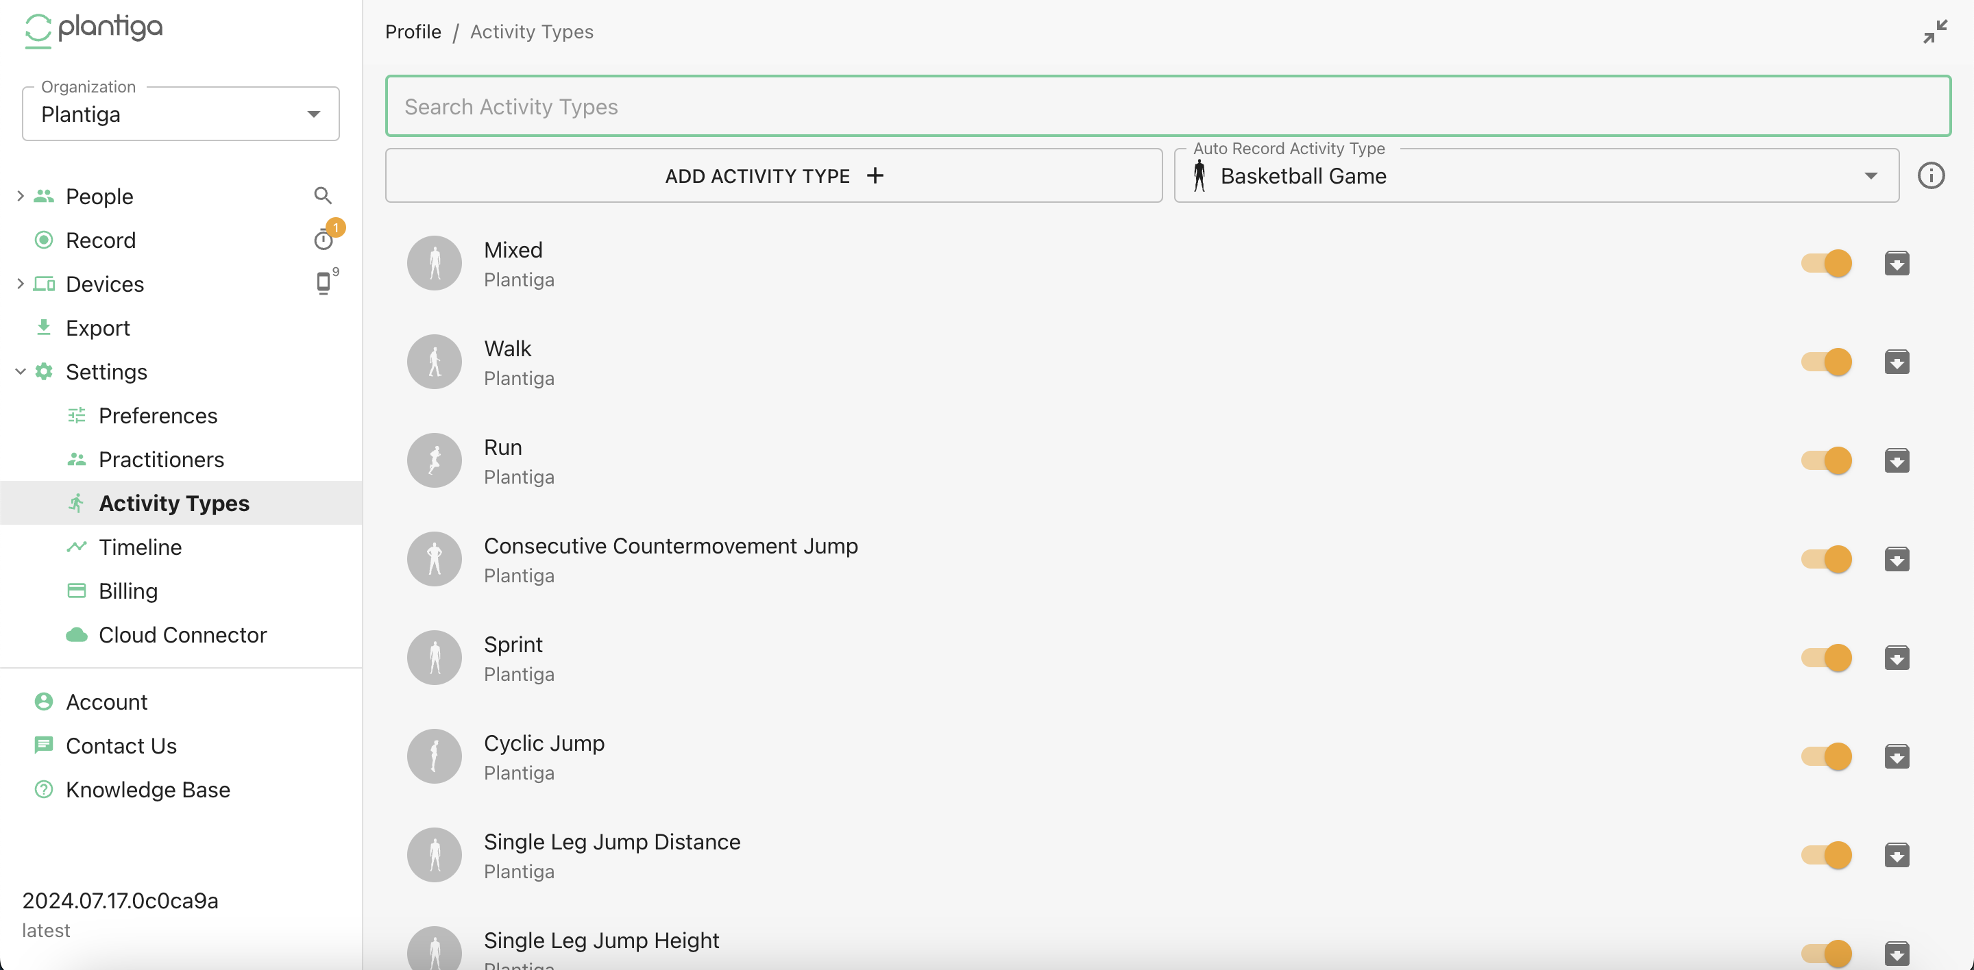Click the Run activity avatar icon
This screenshot has height=970, width=1974.
[x=435, y=461]
